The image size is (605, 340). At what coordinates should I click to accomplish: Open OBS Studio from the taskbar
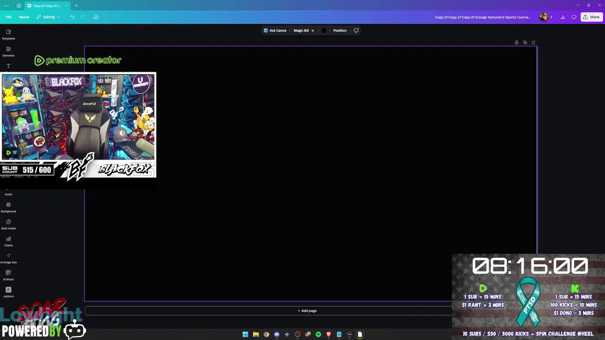tap(297, 334)
